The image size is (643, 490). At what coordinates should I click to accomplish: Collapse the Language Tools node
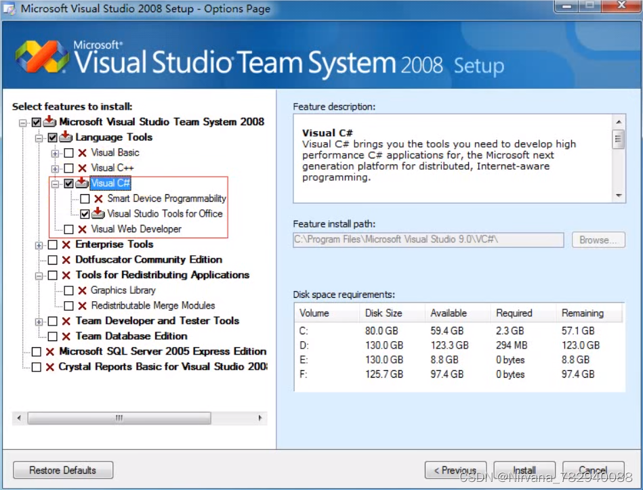[x=39, y=138]
